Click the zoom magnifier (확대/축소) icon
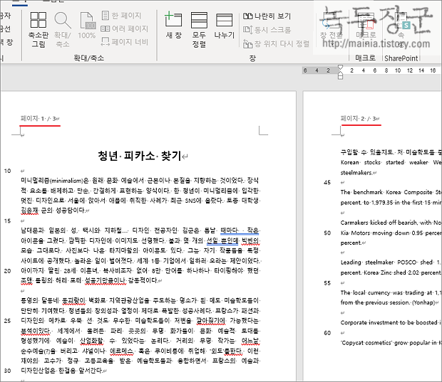Screen dimensions: 442x382 [x=63, y=30]
